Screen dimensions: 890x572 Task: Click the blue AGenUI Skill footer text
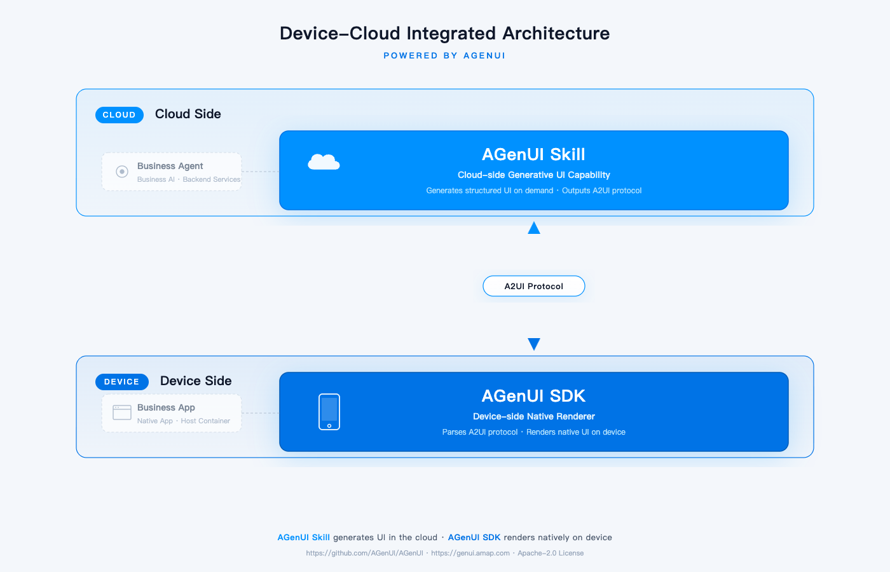click(x=304, y=538)
